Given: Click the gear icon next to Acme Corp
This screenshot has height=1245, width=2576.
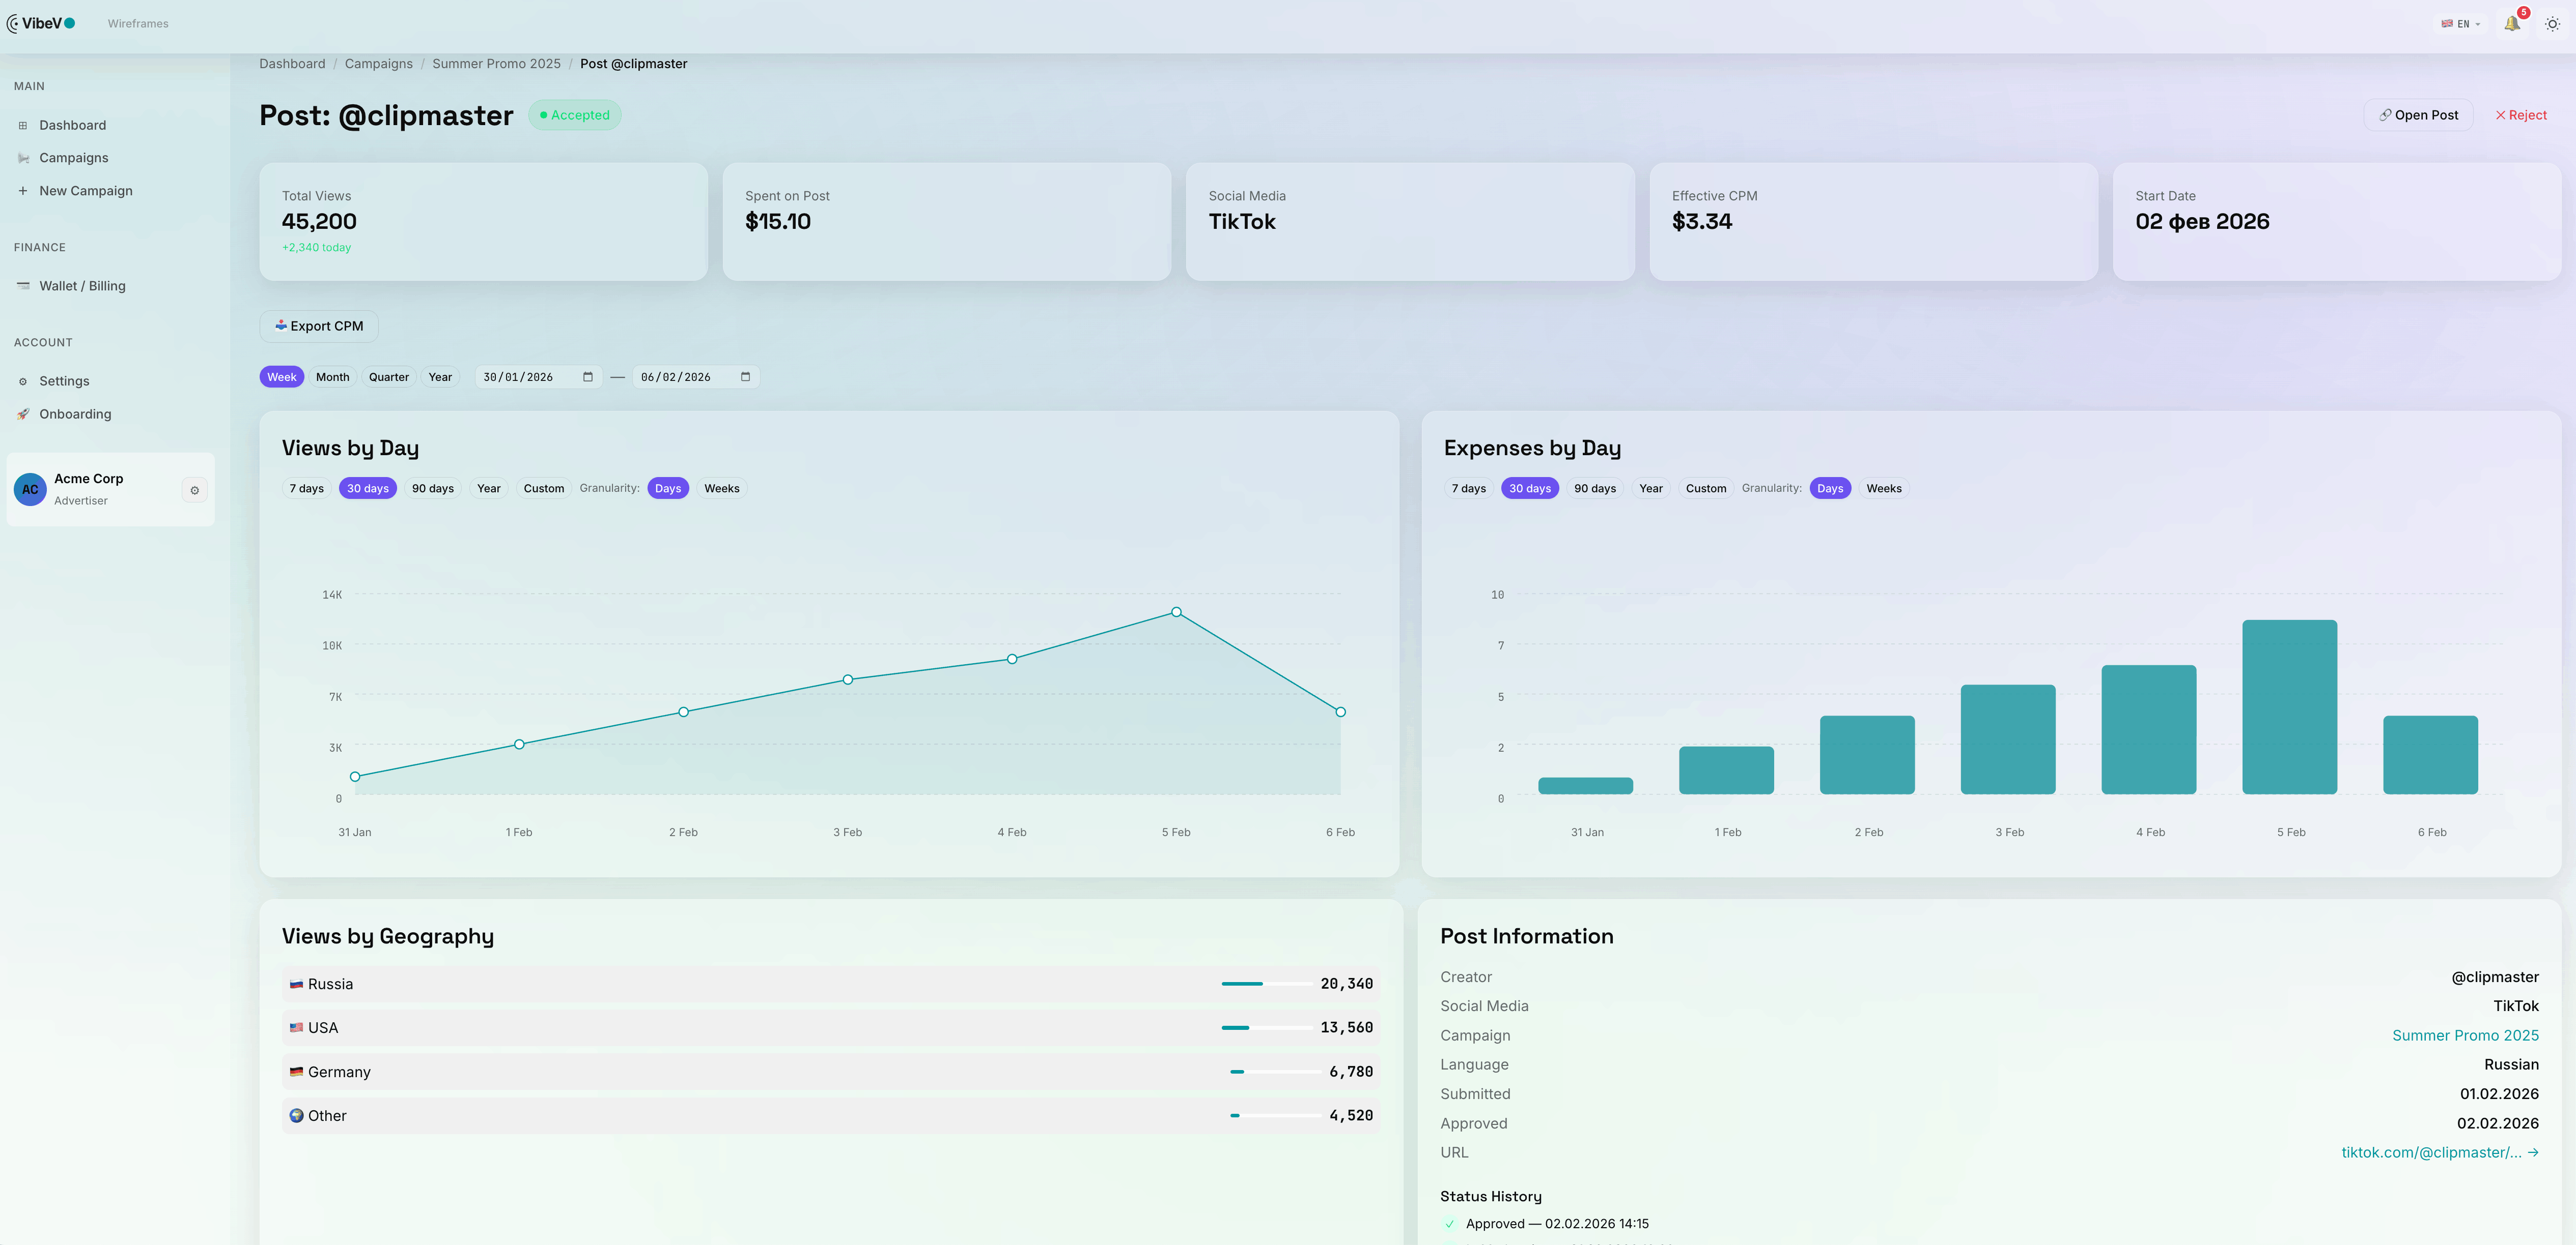Looking at the screenshot, I should pos(195,490).
